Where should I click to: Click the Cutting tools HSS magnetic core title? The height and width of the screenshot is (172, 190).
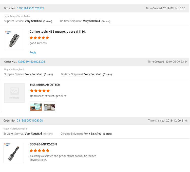click(58, 32)
